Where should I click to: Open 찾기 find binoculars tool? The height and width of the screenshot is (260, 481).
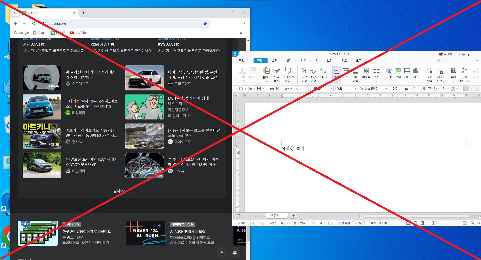[453, 73]
